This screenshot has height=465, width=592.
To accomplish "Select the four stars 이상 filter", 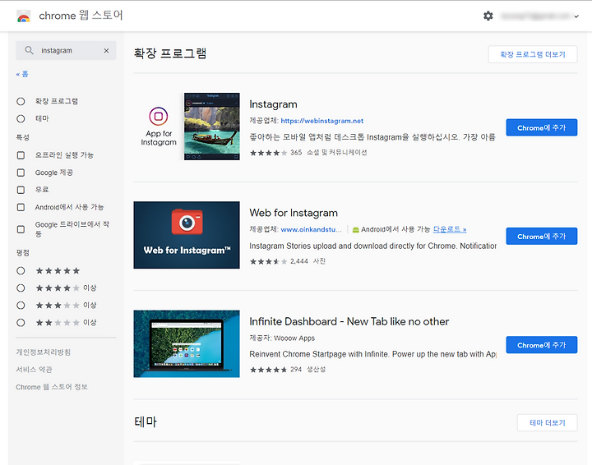I will [x=21, y=288].
